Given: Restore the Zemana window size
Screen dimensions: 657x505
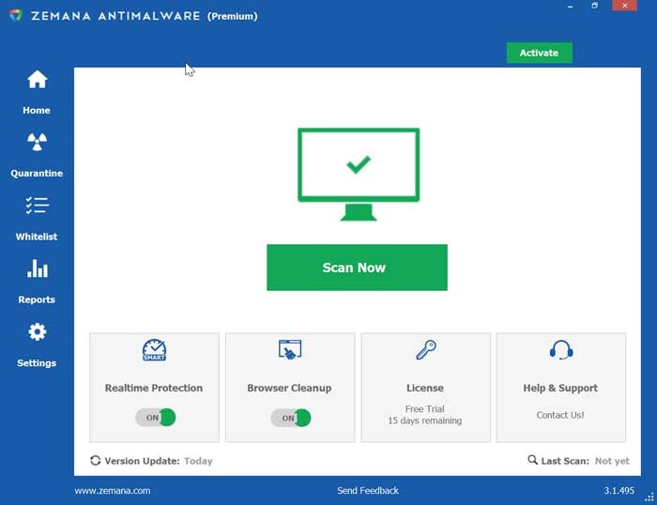Looking at the screenshot, I should 594,6.
